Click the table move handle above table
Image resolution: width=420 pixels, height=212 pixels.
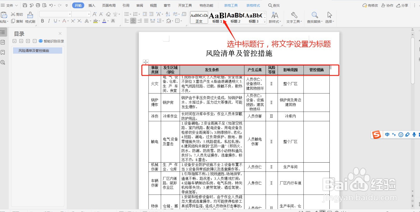[x=145, y=62]
